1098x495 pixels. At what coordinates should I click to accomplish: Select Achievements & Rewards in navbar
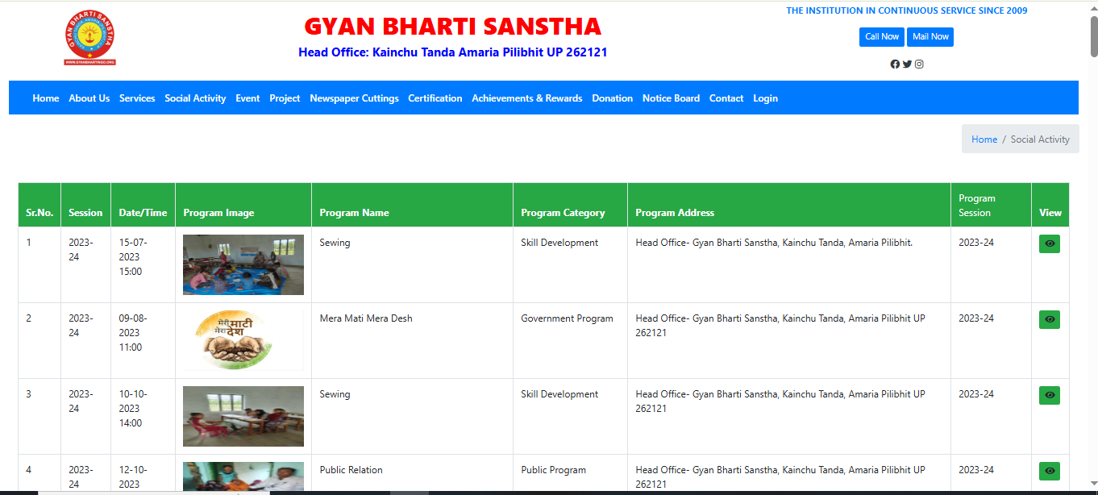526,98
